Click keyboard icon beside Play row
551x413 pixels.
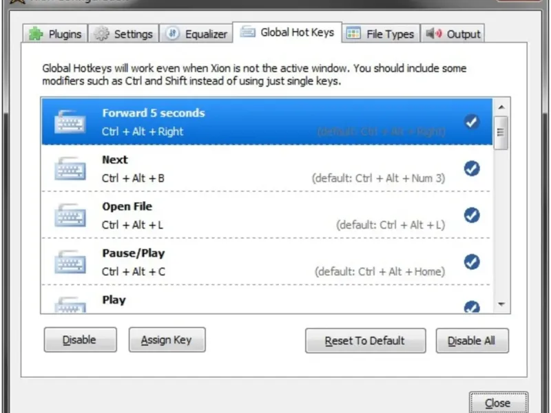click(x=70, y=304)
